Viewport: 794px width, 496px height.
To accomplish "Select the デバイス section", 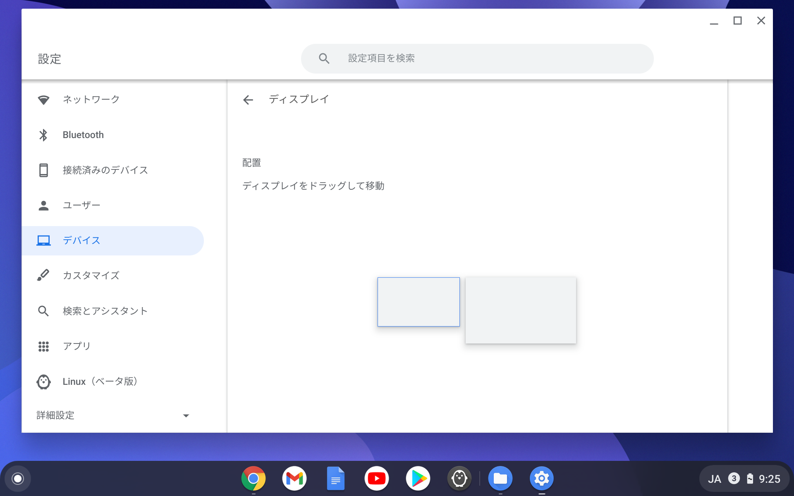I will (112, 241).
